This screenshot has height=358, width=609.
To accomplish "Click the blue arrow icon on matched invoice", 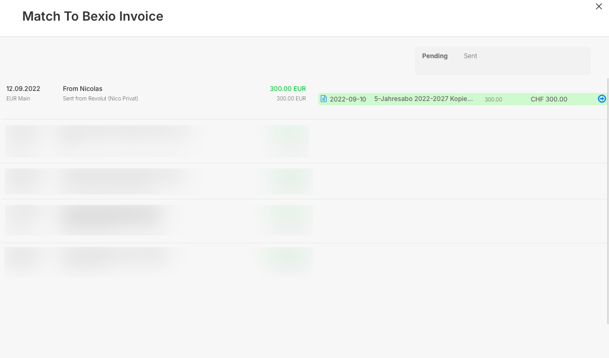I will pyautogui.click(x=602, y=99).
